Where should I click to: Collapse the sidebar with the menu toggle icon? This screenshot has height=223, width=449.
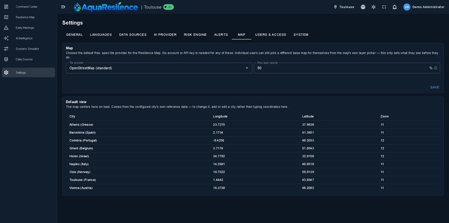pos(64,7)
